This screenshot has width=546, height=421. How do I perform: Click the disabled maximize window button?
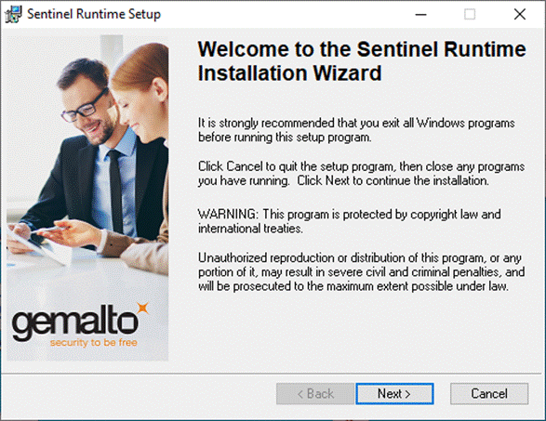click(x=470, y=14)
